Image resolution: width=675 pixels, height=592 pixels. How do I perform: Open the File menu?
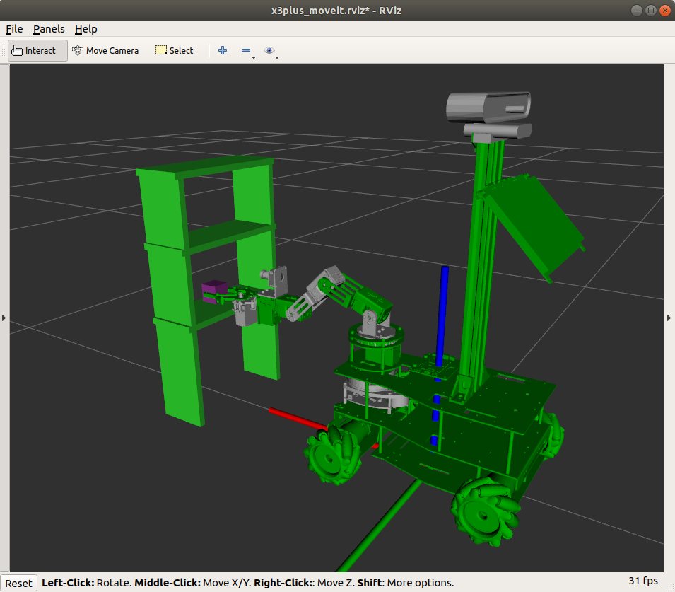pos(14,29)
